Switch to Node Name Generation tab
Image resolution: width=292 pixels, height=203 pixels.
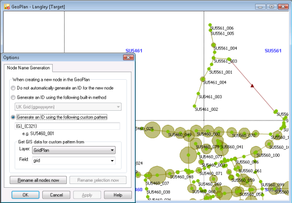click(28, 68)
